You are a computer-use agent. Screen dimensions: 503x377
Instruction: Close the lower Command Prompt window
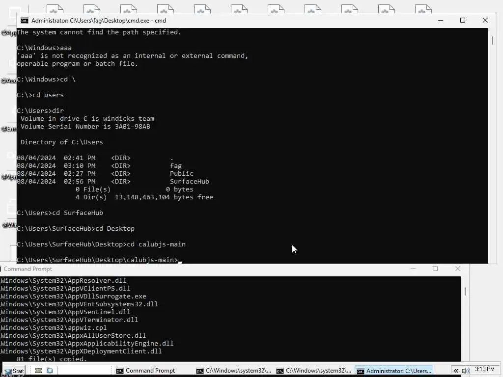(458, 269)
